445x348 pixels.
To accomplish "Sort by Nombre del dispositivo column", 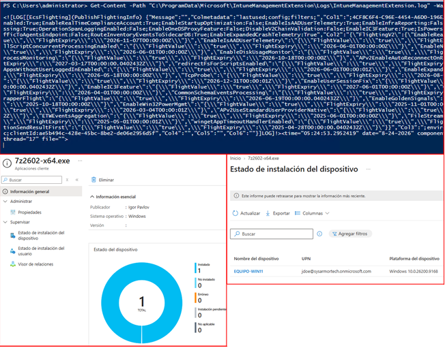I will point(256,259).
